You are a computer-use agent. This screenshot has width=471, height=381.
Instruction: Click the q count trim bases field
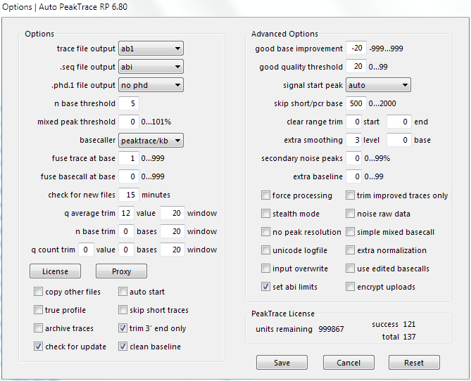[x=126, y=250]
